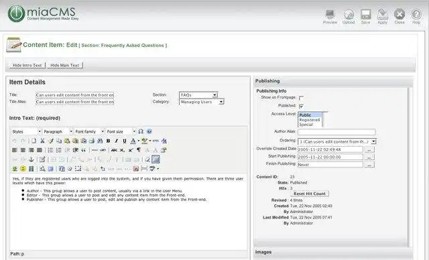Toggle the Show on Frontpage checkbox
The image size is (429, 260).
(x=301, y=98)
